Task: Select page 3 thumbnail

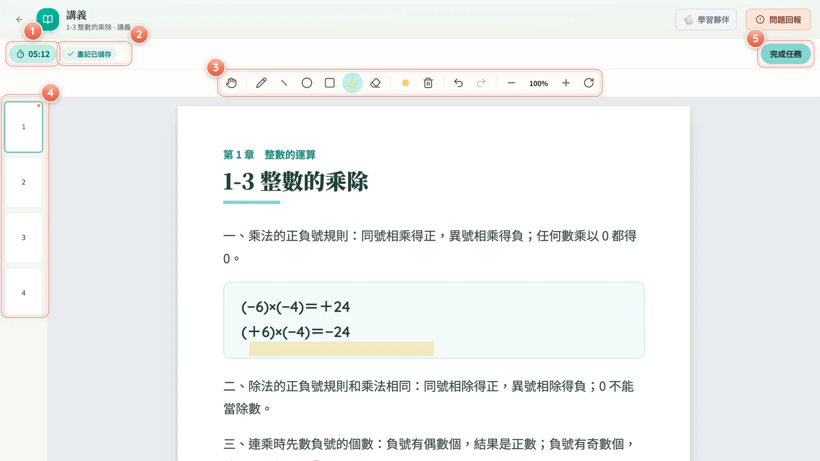Action: 24,238
